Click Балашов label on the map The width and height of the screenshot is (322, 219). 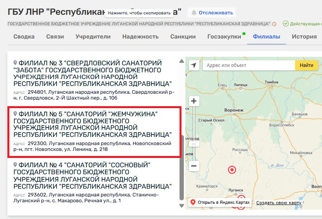[x=300, y=114]
